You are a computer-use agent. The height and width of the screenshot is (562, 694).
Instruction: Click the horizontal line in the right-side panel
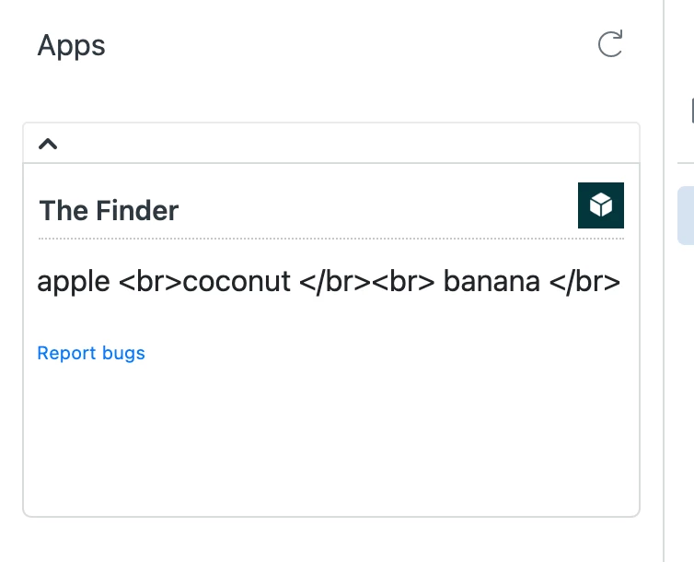pyautogui.click(x=686, y=163)
